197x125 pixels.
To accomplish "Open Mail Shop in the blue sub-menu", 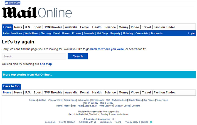I will tap(102, 33).
